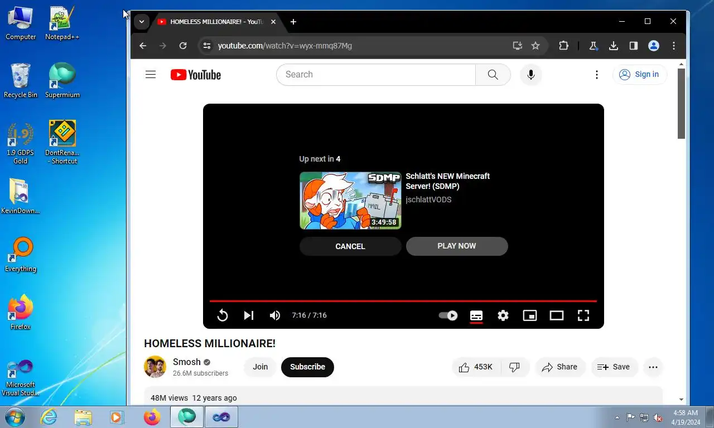
Task: Dislike the video
Action: (515, 367)
